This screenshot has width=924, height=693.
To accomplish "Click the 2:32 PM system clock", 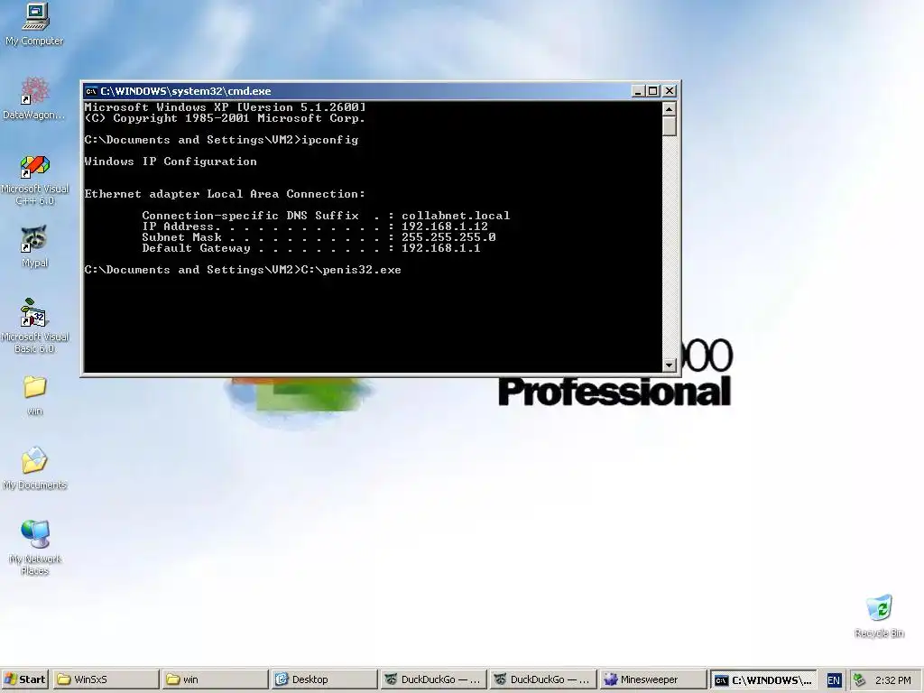I will 892,680.
